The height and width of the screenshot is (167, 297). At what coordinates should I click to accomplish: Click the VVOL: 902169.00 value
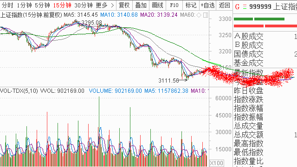[x=62, y=91]
